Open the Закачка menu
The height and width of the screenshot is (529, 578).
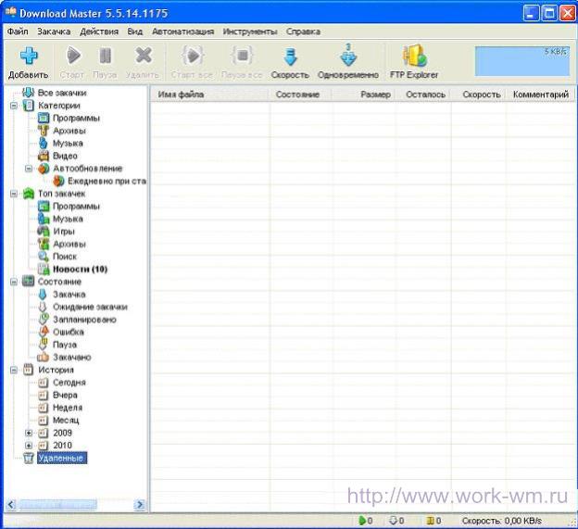(x=54, y=31)
